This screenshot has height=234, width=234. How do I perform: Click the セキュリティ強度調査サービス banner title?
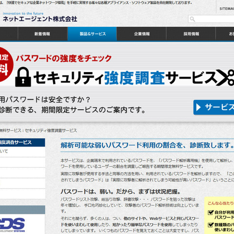125,78
